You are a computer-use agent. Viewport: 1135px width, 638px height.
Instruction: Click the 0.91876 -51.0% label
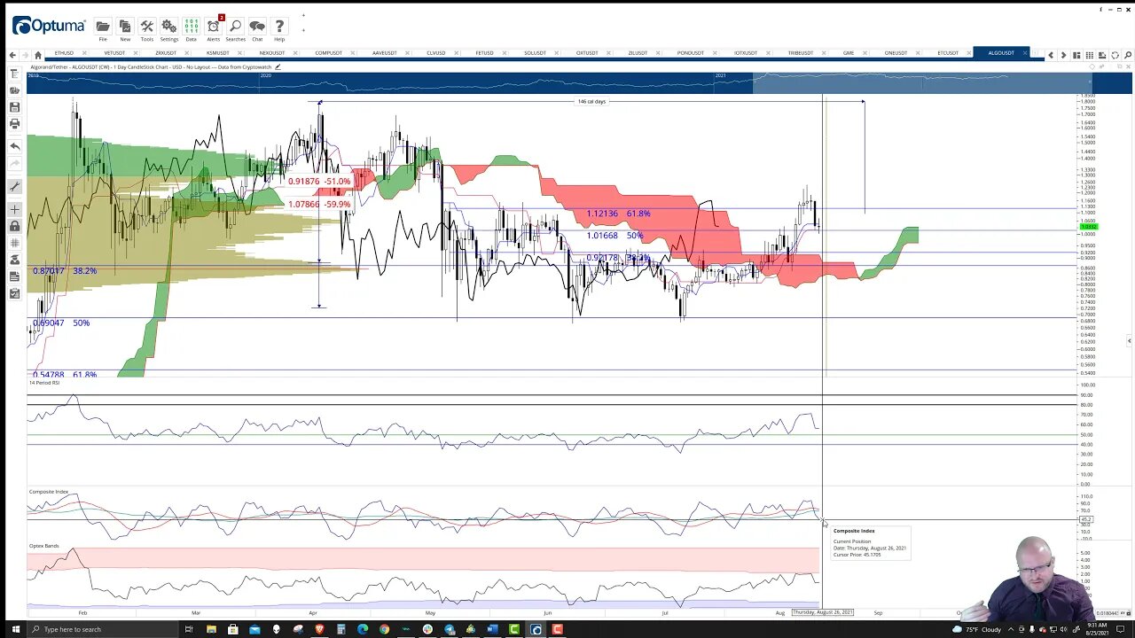tap(319, 182)
